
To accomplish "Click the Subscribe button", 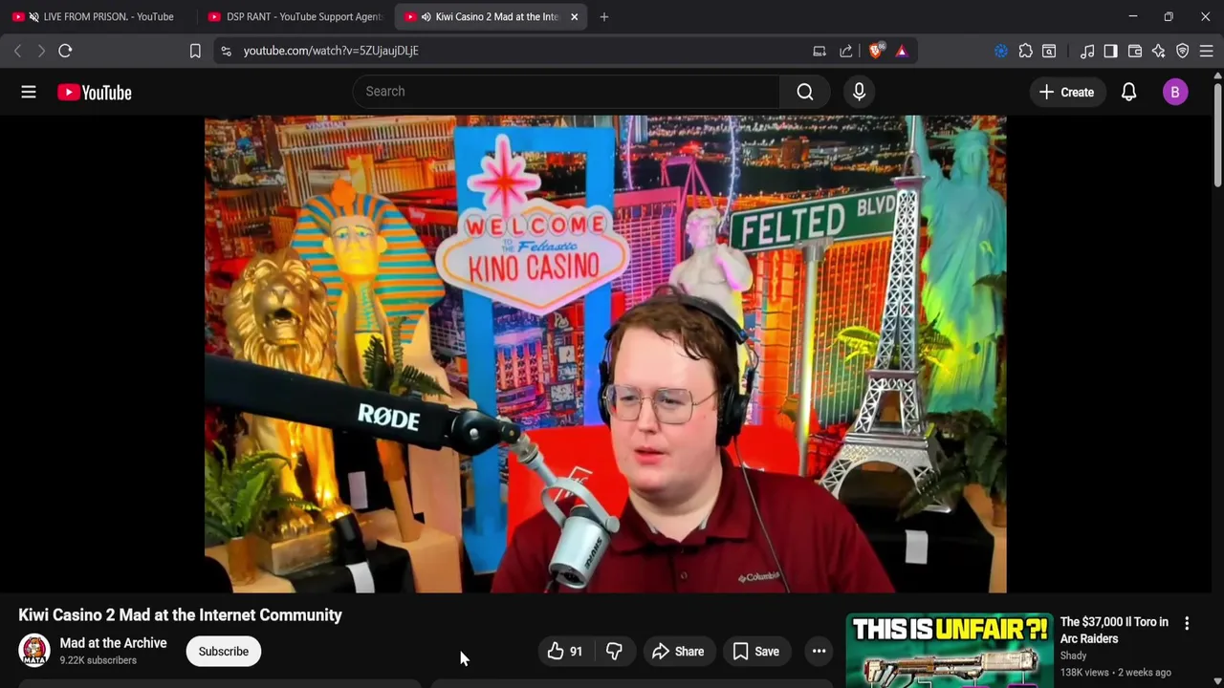I will (223, 652).
